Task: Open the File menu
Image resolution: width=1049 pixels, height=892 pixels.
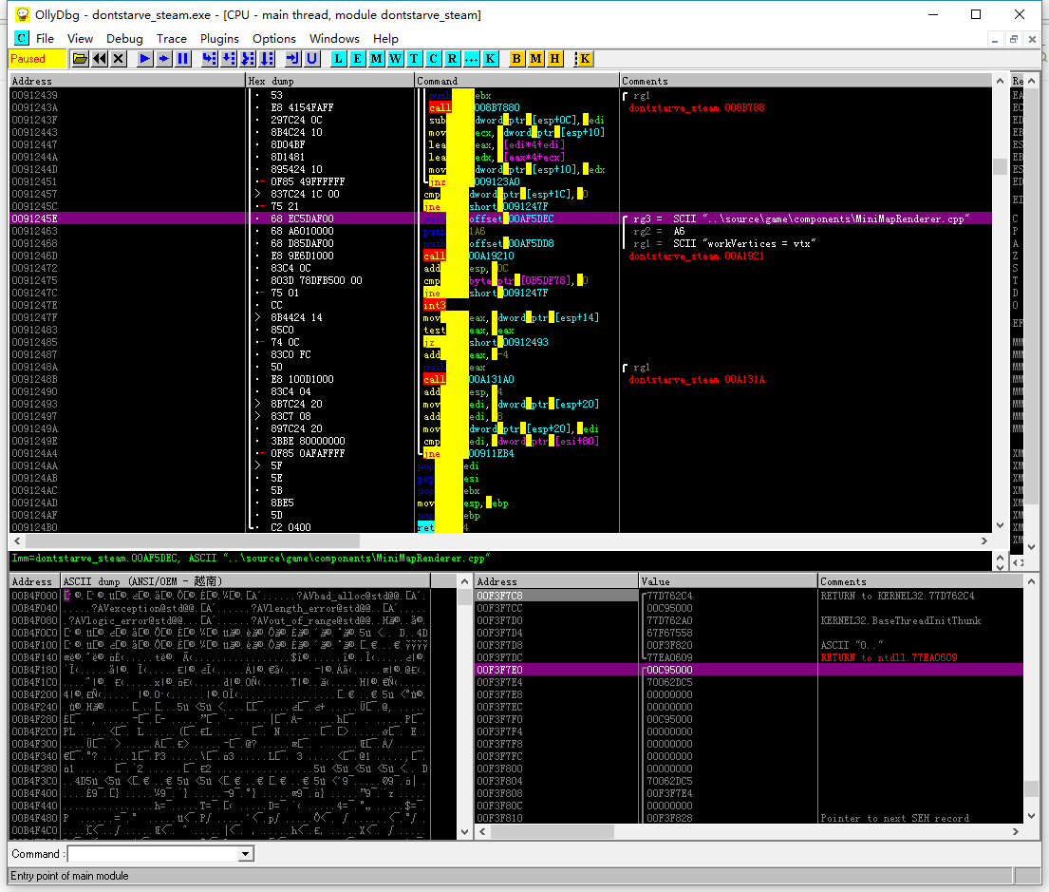Action: click(45, 39)
